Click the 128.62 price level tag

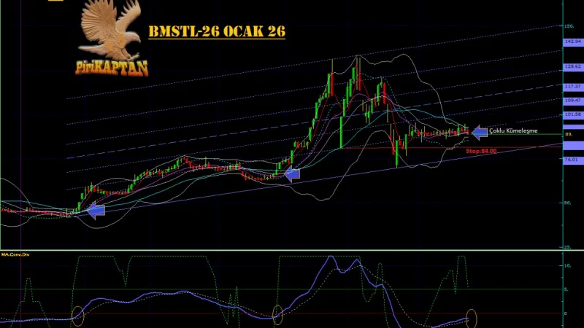[573, 66]
